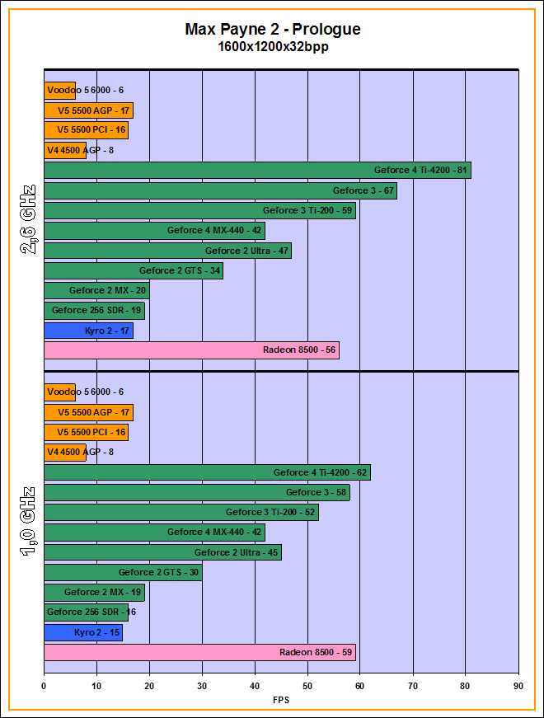The image size is (544, 718).
Task: Click the Geforce 2 GTS - 30 bar
Action: point(123,572)
